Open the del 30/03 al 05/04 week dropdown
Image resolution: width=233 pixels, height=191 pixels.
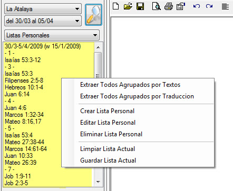(x=43, y=21)
